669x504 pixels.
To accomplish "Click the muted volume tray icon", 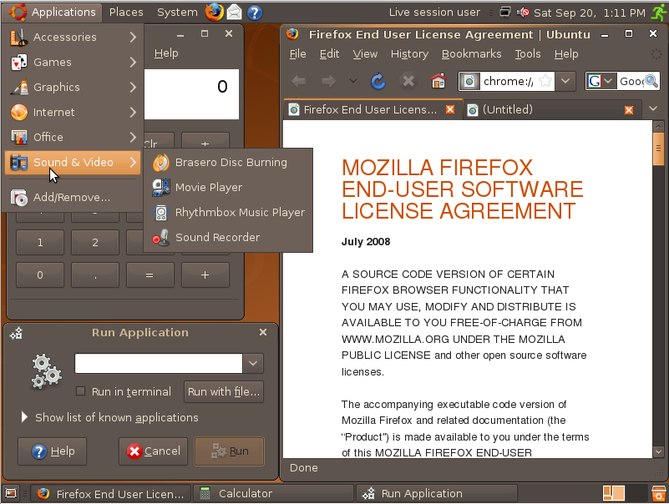I will (522, 13).
